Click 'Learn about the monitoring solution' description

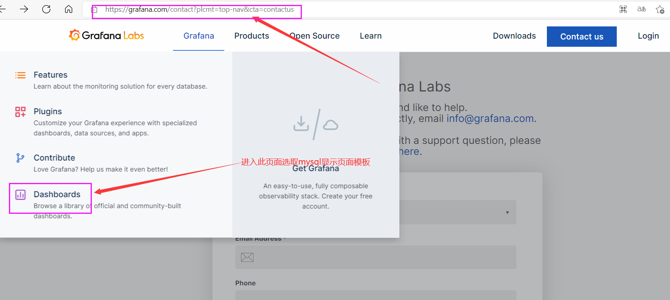click(x=120, y=87)
